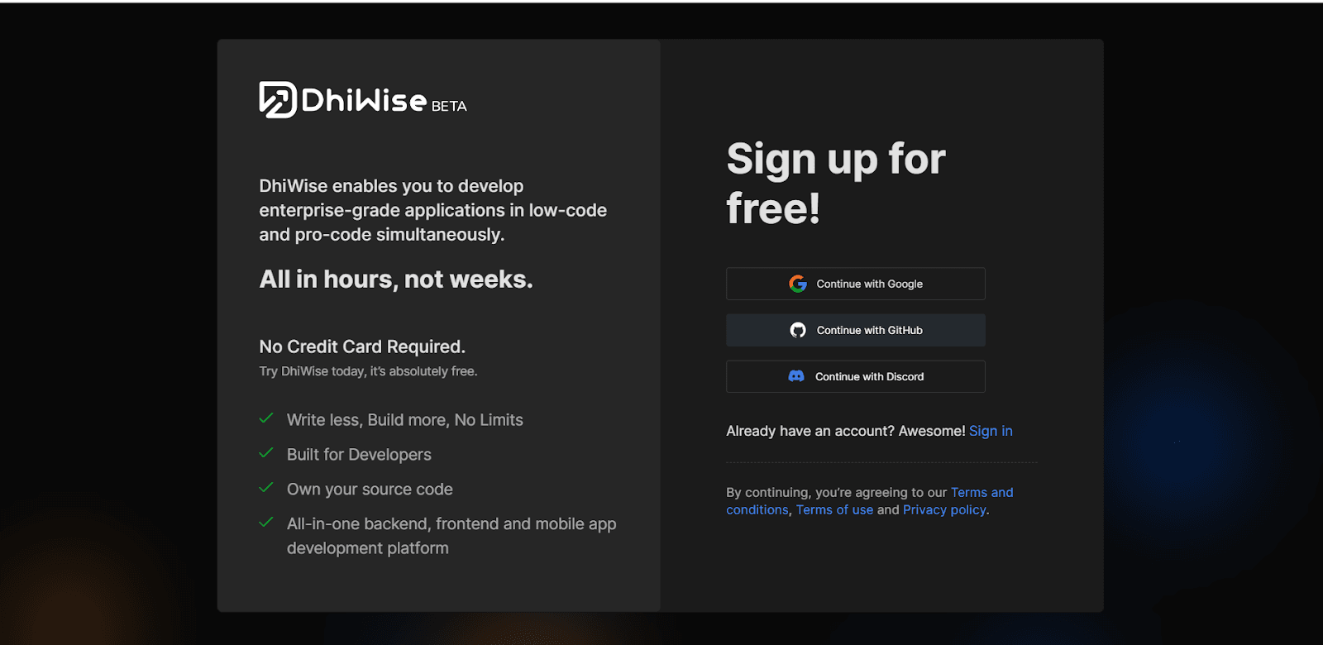Image resolution: width=1323 pixels, height=645 pixels.
Task: Click the Discord logo icon
Action: click(796, 376)
